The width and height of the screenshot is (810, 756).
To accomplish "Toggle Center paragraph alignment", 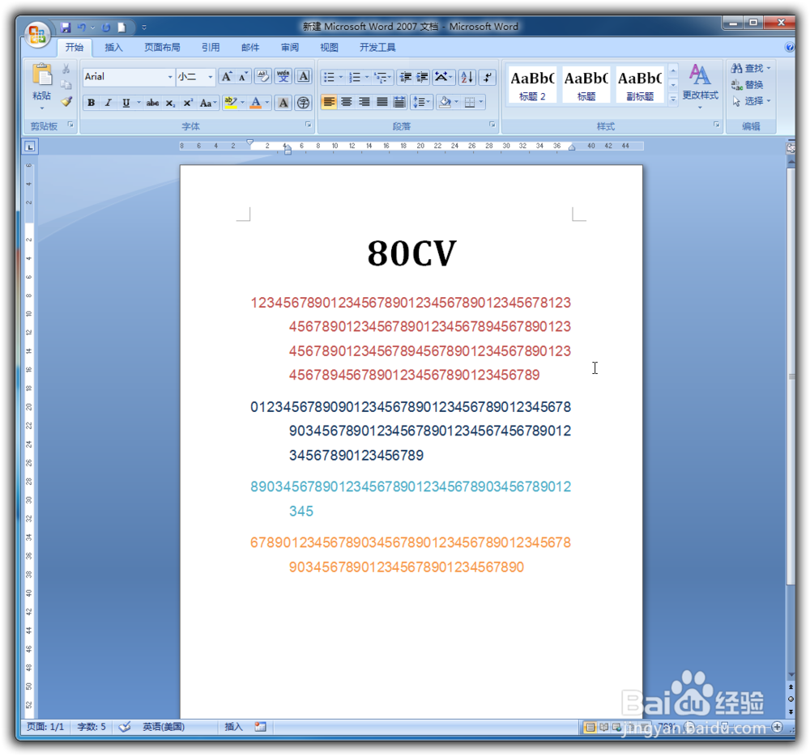I will (x=347, y=102).
